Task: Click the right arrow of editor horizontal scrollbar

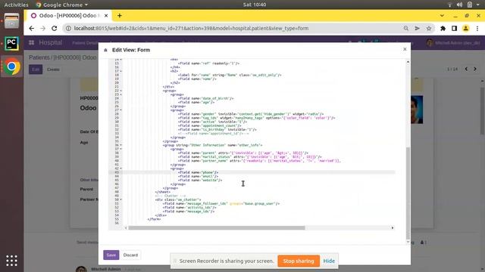Action: tap(393, 228)
